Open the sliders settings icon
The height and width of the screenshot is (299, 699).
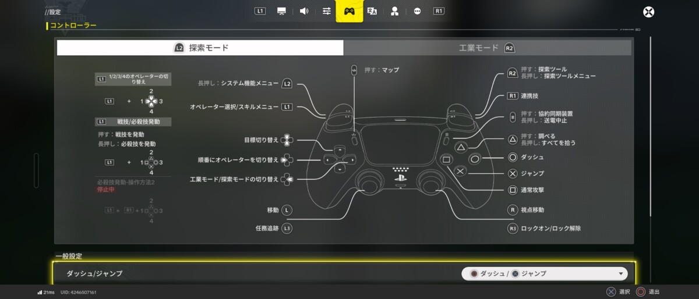[x=326, y=11]
